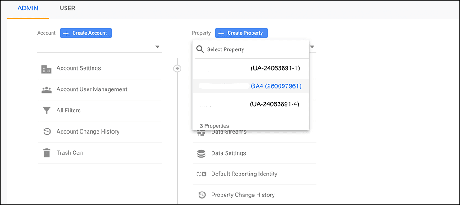Click the arrow circle between account and property columns
Image resolution: width=460 pixels, height=205 pixels.
pyautogui.click(x=177, y=68)
